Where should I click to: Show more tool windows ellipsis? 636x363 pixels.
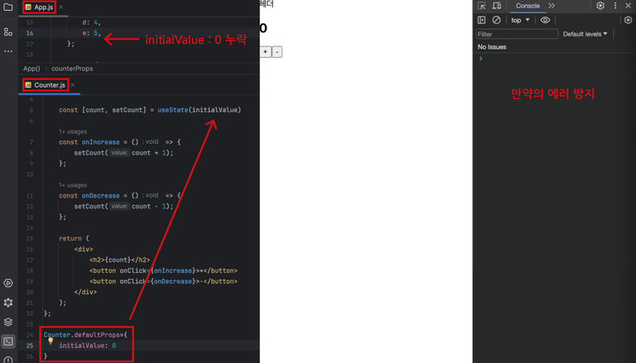[8, 51]
